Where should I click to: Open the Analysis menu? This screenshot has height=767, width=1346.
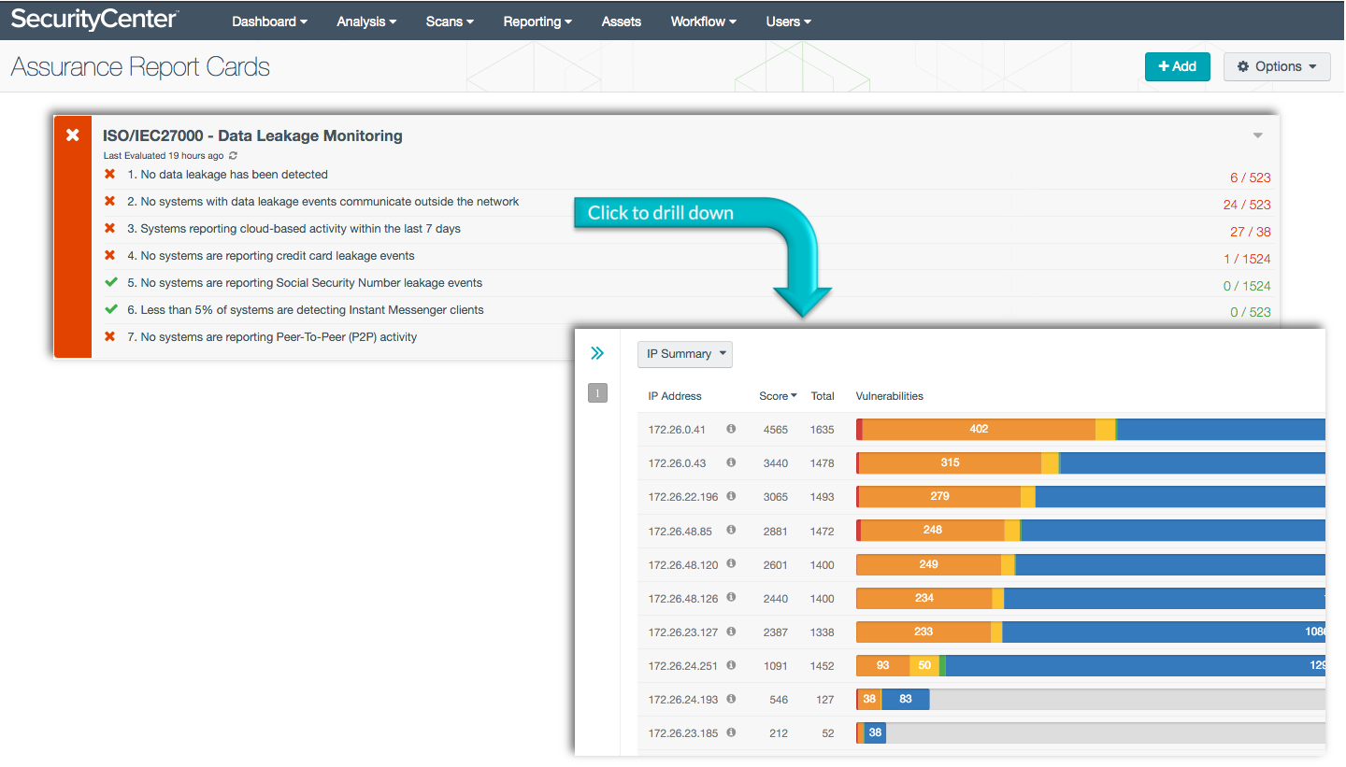click(366, 21)
